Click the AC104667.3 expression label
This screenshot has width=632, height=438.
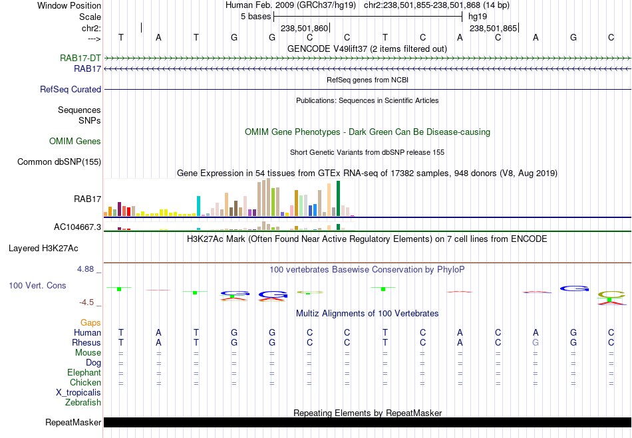click(x=77, y=227)
